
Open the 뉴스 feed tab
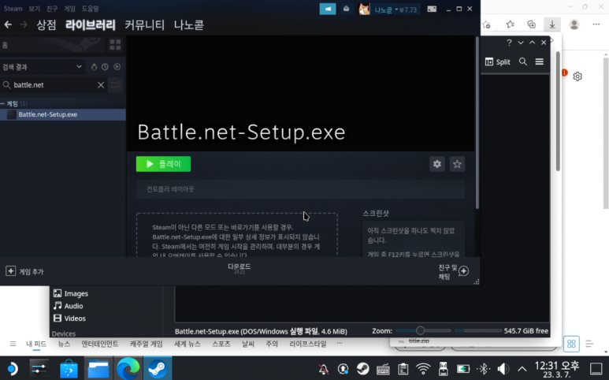[64, 344]
